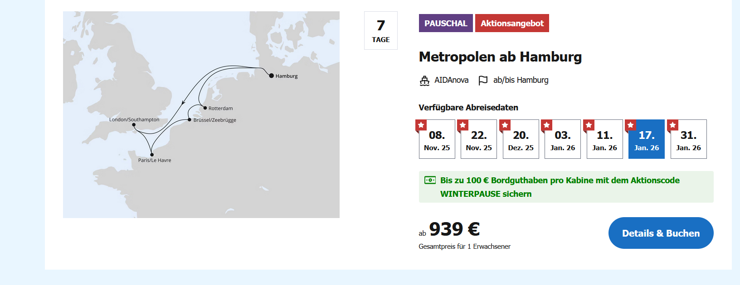Open the Metropolen ab Hamburg title
This screenshot has width=740, height=285.
(x=500, y=57)
